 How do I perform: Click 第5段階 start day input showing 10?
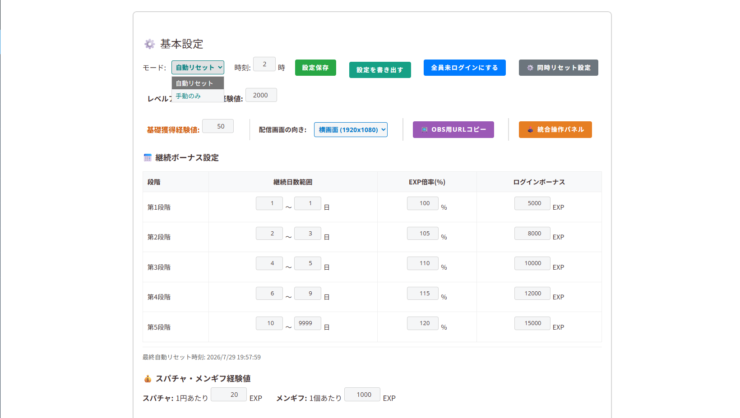click(x=269, y=323)
